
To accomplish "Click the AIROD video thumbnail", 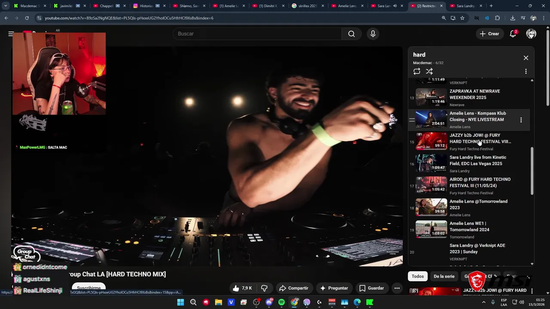I will [431, 185].
